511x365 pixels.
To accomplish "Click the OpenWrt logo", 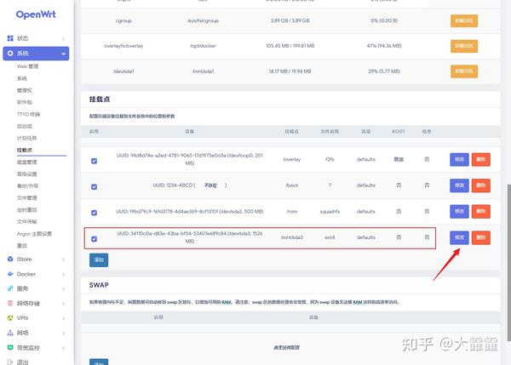I will (36, 14).
